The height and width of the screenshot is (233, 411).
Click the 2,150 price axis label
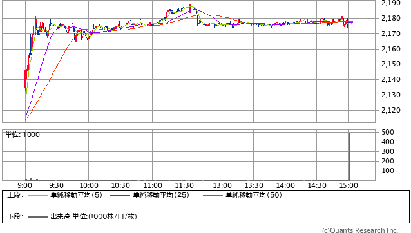click(391, 64)
